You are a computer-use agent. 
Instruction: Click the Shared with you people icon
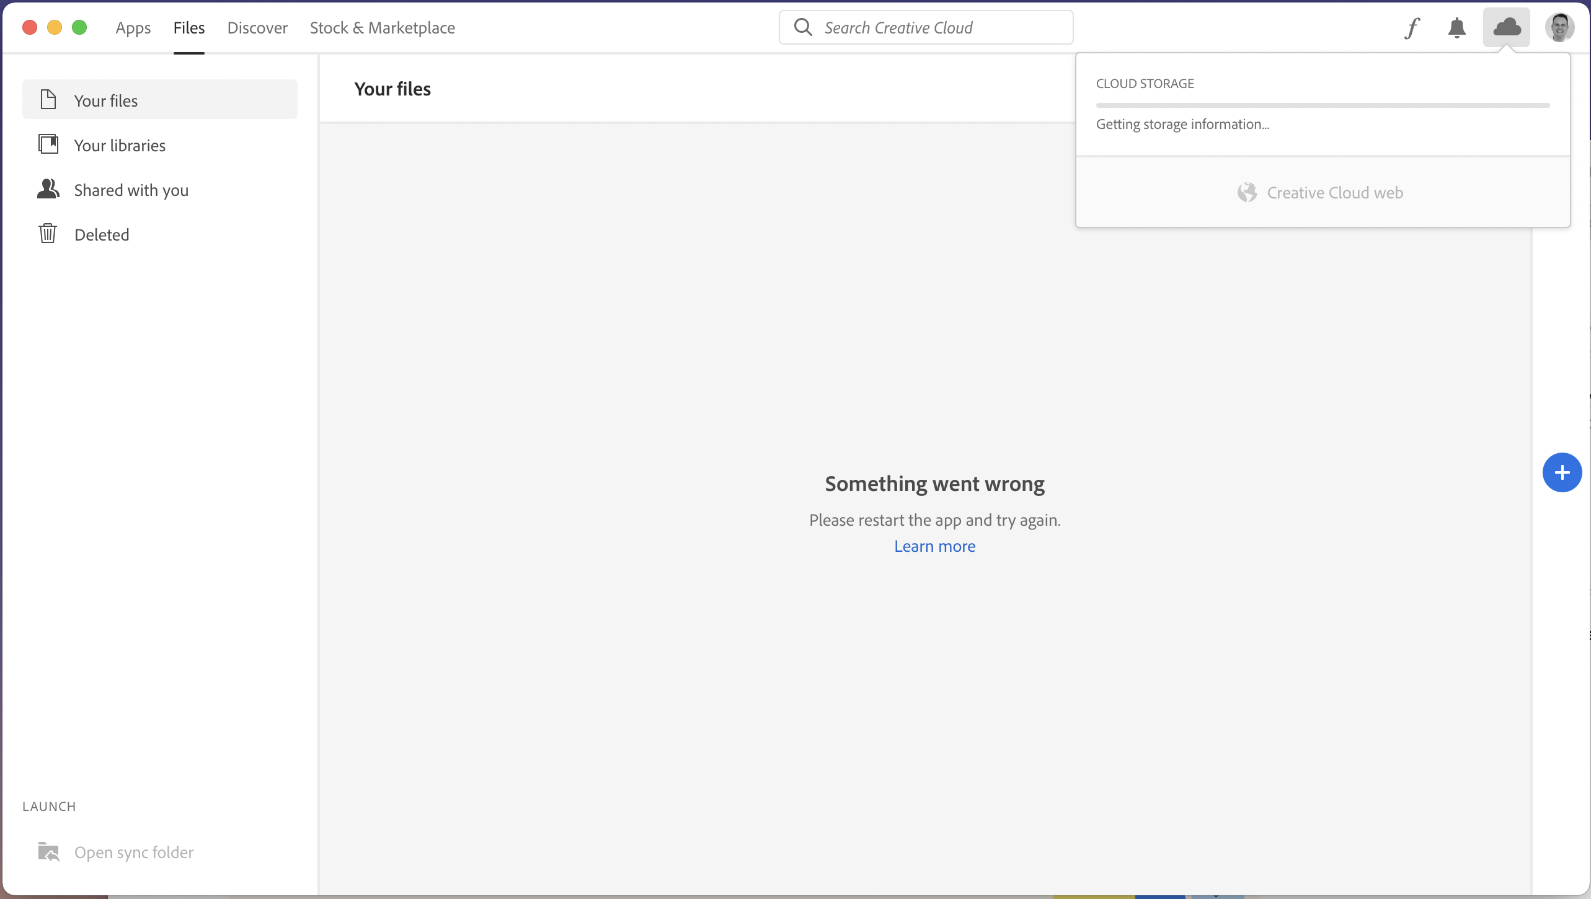(x=48, y=189)
